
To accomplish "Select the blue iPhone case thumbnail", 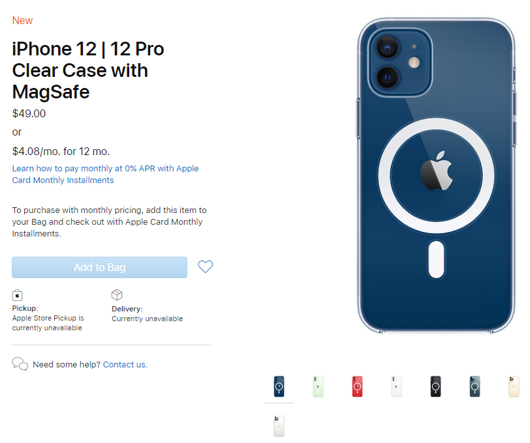I will pos(279,387).
